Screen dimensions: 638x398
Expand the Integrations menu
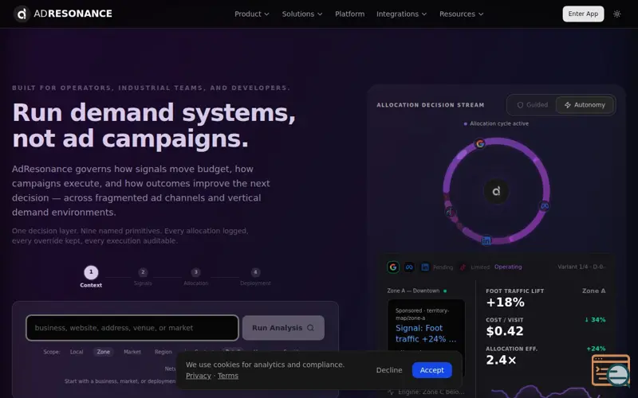point(402,14)
